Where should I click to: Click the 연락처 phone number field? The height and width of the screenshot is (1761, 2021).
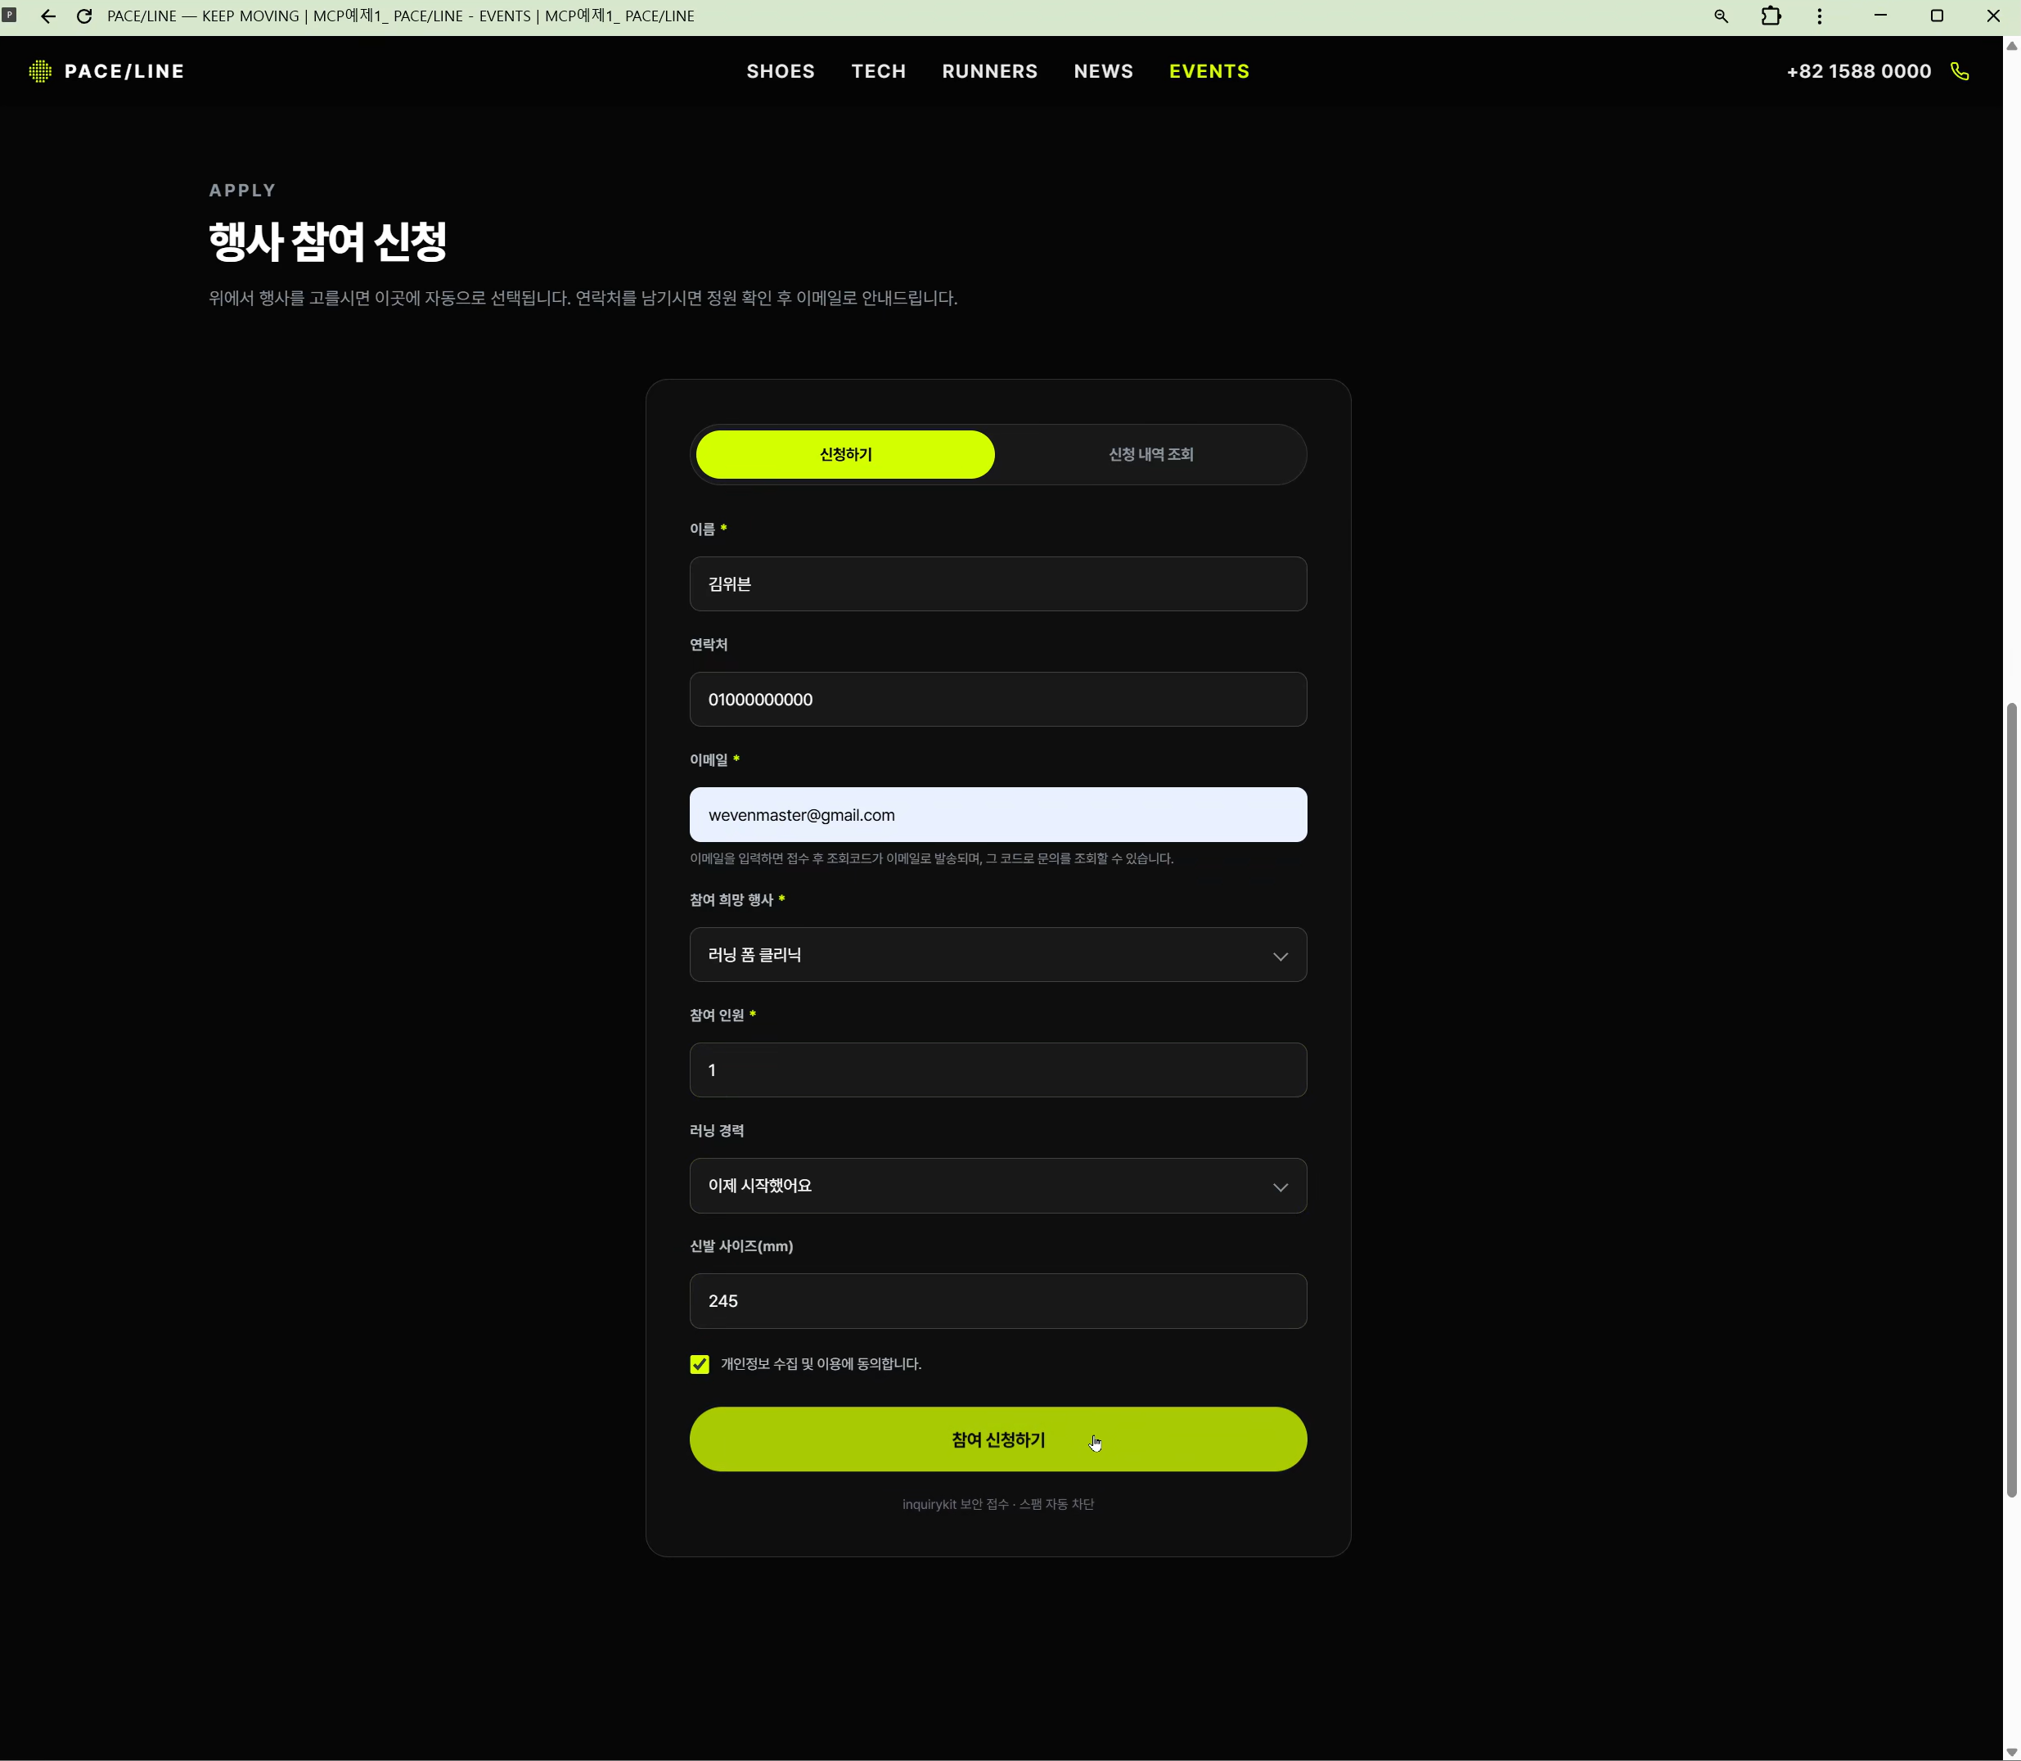(x=998, y=700)
